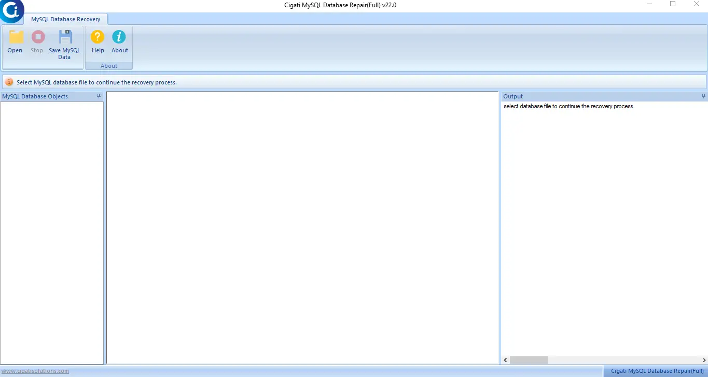This screenshot has width=708, height=377.
Task: Click the status bar 'Cigati MySQL Database Repair(Full)' label
Action: coord(657,371)
